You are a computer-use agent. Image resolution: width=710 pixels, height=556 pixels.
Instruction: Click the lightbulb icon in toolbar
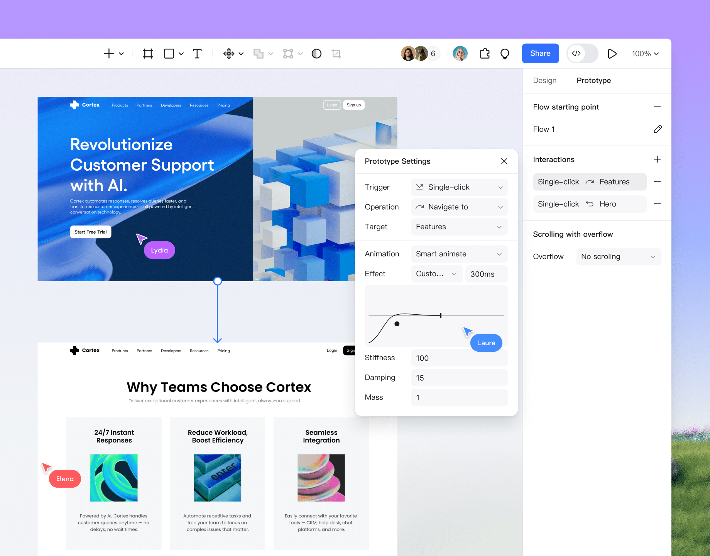[505, 54]
